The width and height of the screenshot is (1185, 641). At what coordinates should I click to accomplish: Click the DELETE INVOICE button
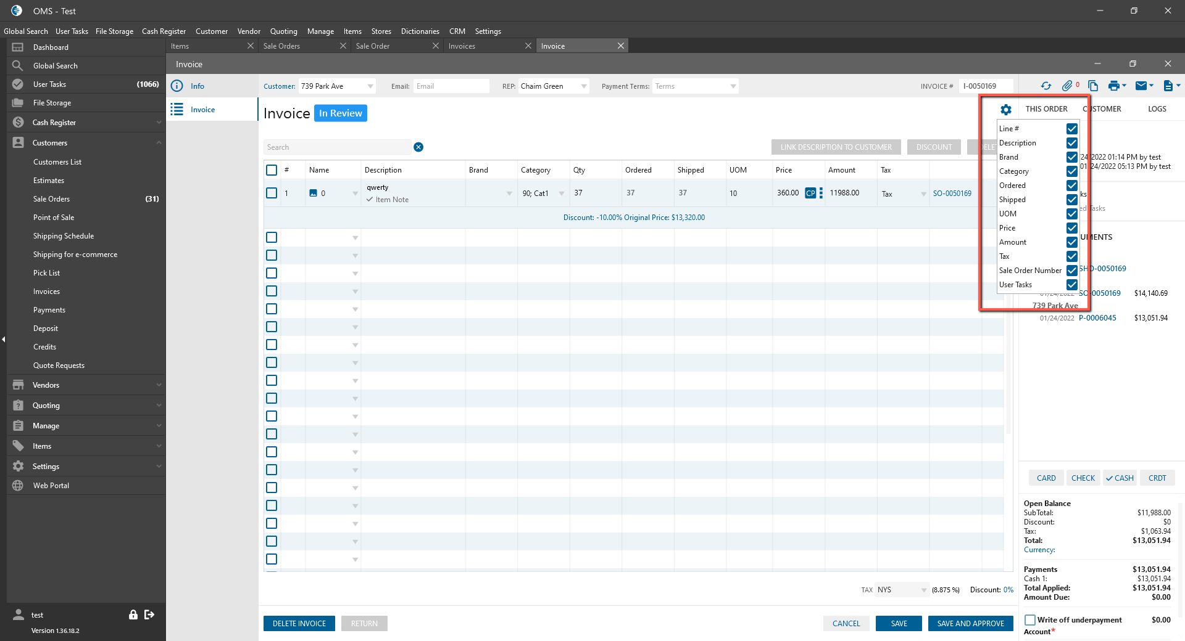299,624
